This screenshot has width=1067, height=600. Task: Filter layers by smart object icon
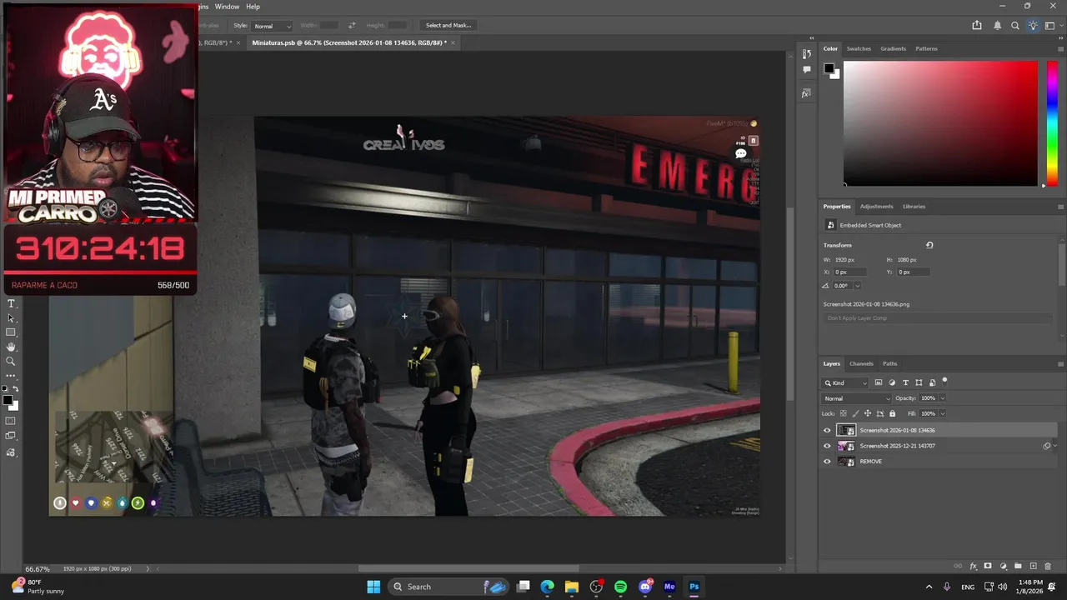pos(932,382)
